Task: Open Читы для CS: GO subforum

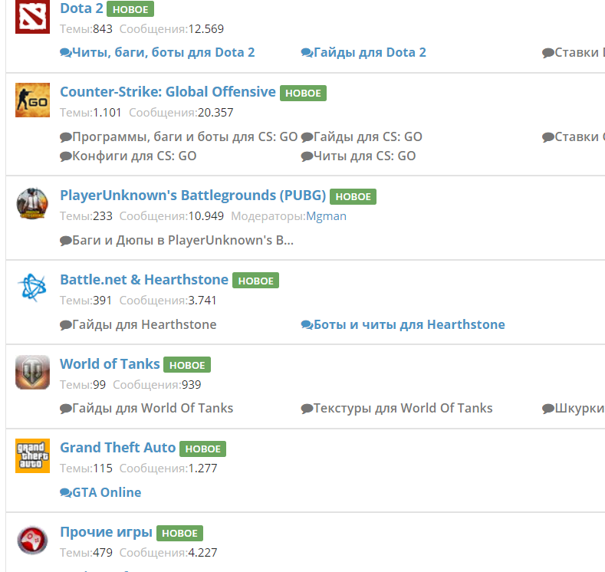Action: (x=365, y=156)
